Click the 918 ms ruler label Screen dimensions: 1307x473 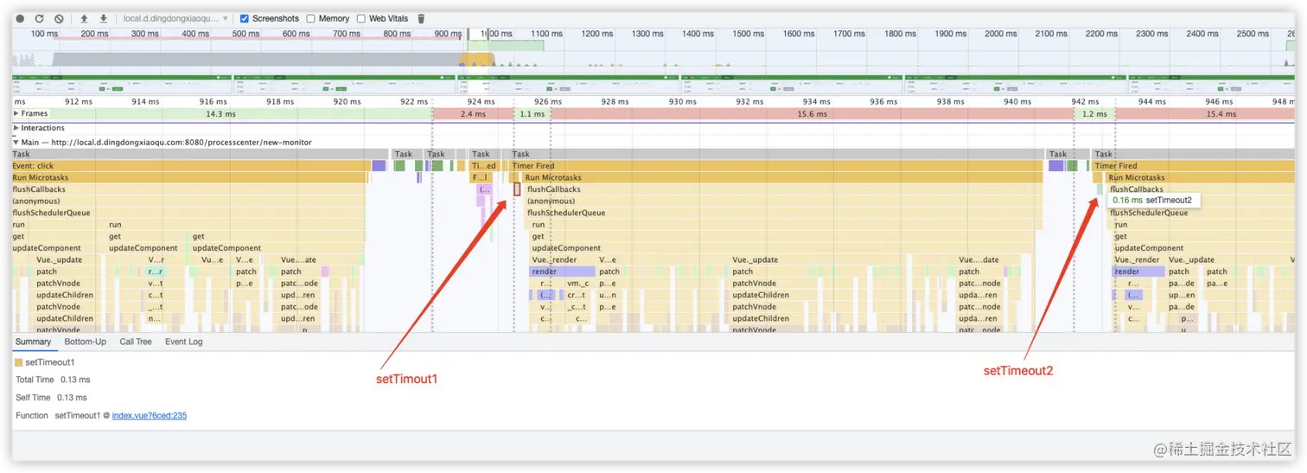click(x=280, y=101)
